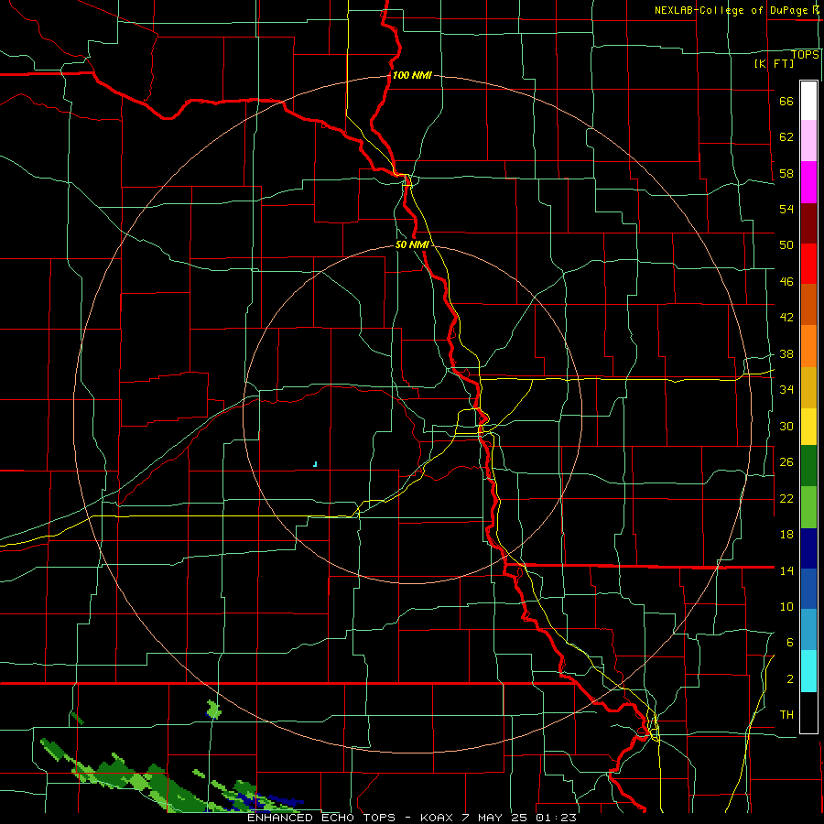824x824 pixels.
Task: Click the '26' legend value
Action: (786, 462)
